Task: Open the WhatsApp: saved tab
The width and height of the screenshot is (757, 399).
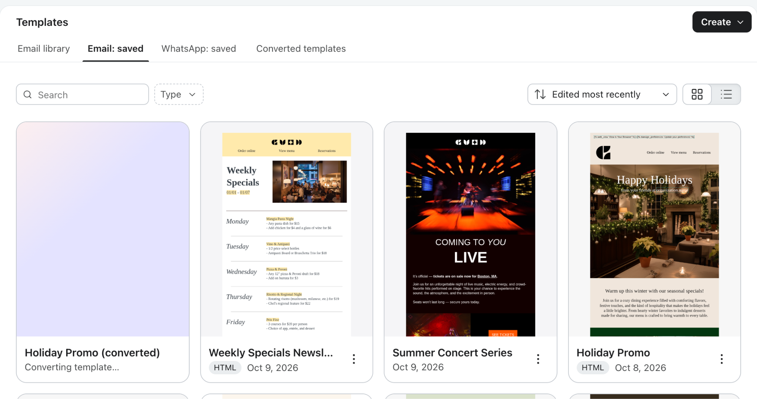Action: pyautogui.click(x=199, y=49)
